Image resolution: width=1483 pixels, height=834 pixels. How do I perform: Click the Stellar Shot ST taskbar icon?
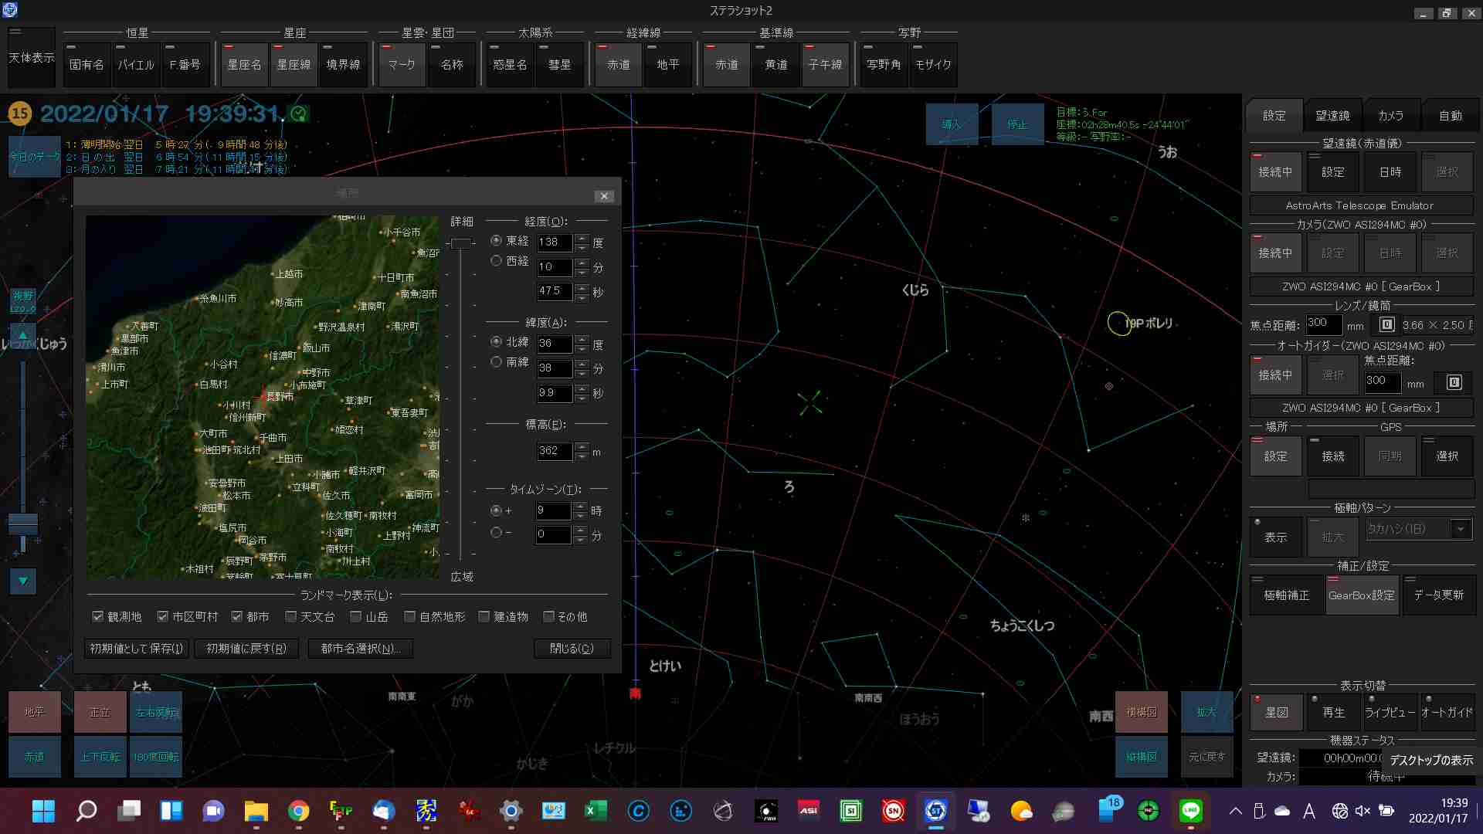(x=936, y=811)
